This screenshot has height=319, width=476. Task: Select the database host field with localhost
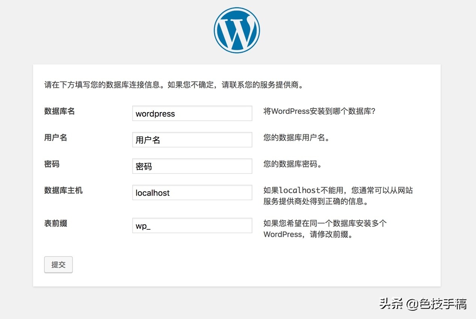click(x=192, y=192)
